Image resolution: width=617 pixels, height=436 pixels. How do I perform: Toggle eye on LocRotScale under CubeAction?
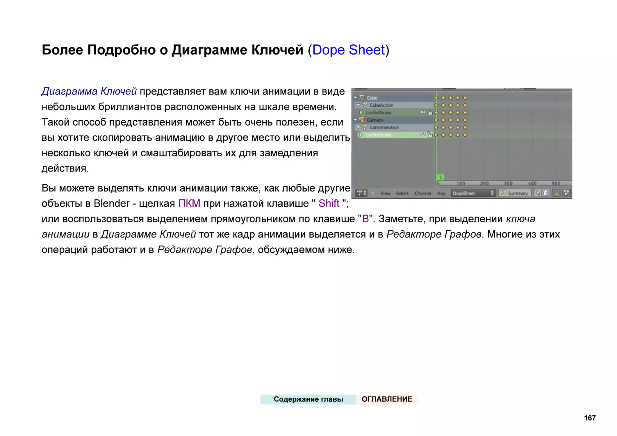[423, 112]
